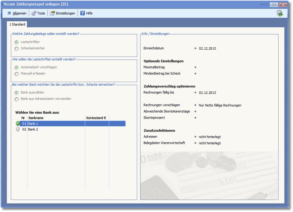Click the green icon at toolbar's right end
The width and height of the screenshot is (293, 212).
pyautogui.click(x=279, y=13)
